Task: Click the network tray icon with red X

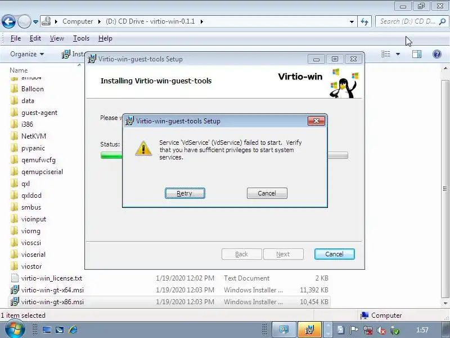Action: click(x=368, y=331)
